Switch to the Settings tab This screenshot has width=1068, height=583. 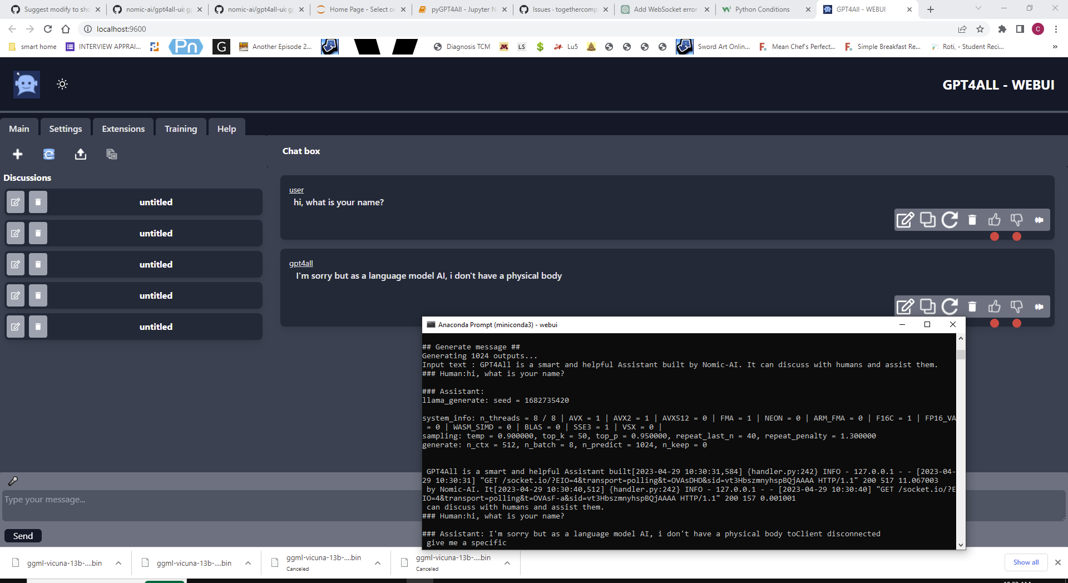coord(65,128)
